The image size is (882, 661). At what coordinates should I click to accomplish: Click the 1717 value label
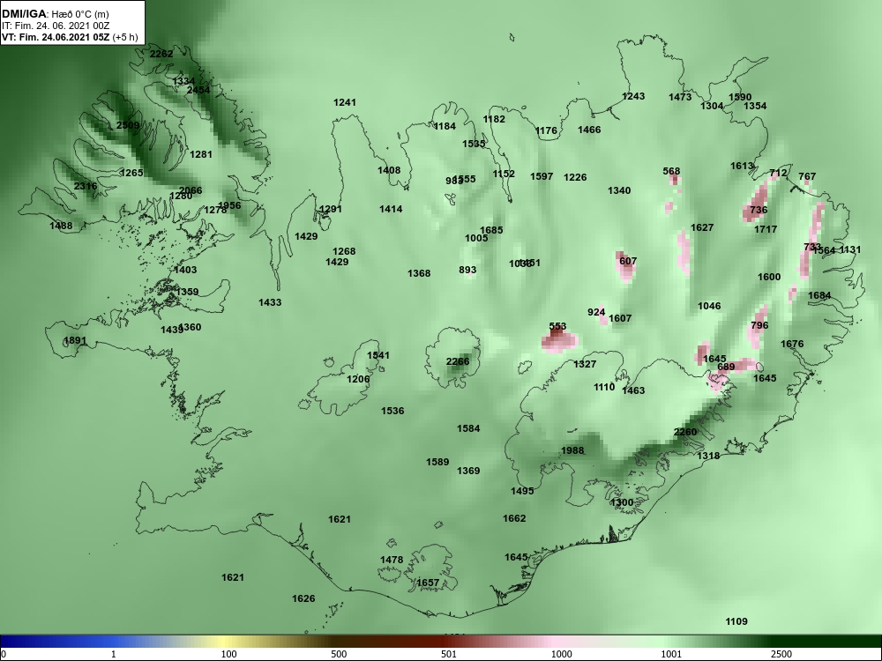click(766, 229)
